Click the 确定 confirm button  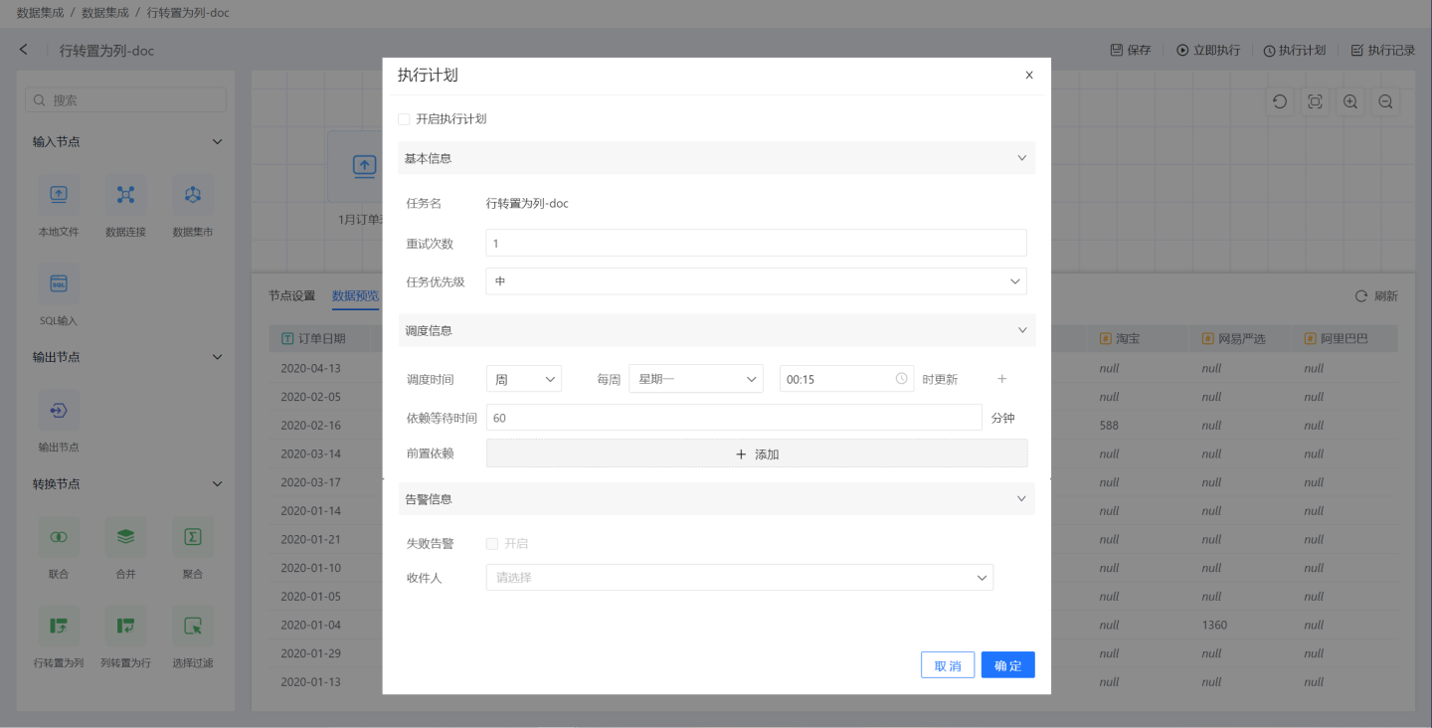1007,665
